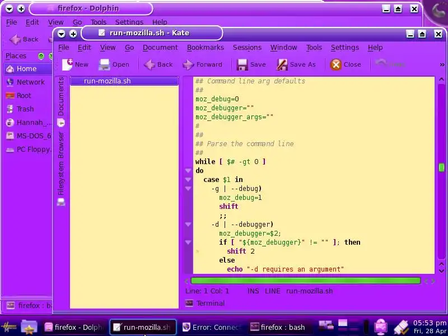The width and height of the screenshot is (448, 336).
Task: Open Kate's View menu
Action: (x=108, y=48)
